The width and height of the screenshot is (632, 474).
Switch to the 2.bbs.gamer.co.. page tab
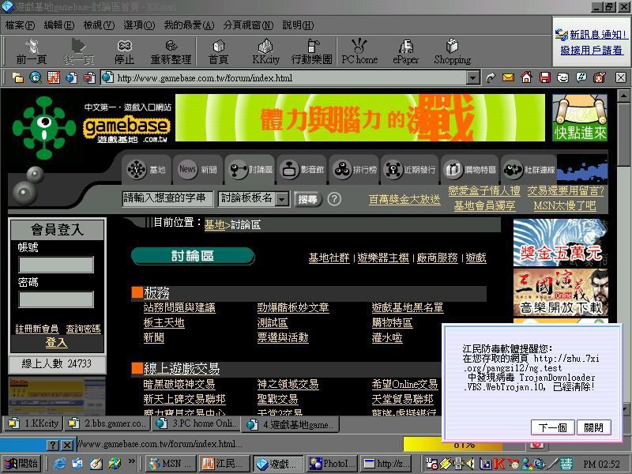[107, 423]
